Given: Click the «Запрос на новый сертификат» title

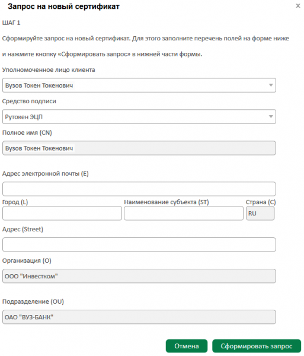Looking at the screenshot, I should click(x=63, y=7).
